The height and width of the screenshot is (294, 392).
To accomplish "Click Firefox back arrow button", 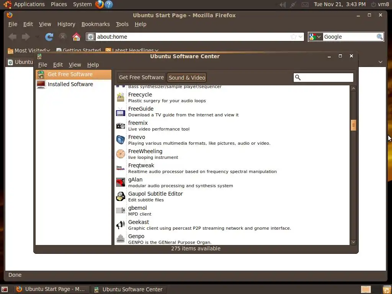I will pos(12,37).
